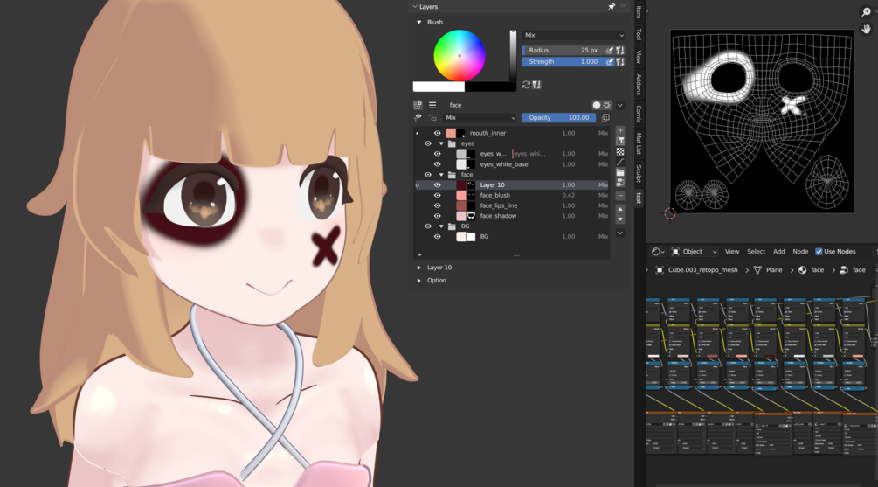878x487 pixels.
Task: Click the swap colors arrows icon
Action: (526, 85)
